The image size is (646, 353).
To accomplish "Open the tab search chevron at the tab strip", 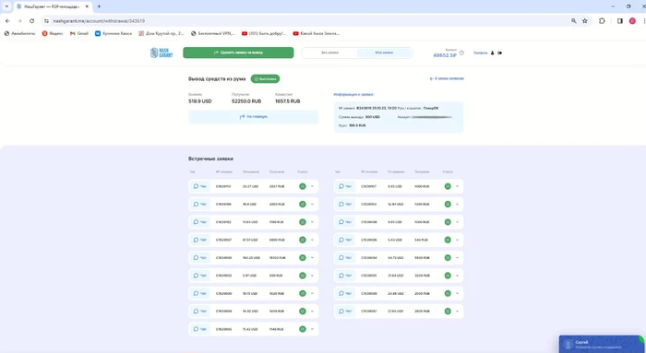I will [6, 6].
